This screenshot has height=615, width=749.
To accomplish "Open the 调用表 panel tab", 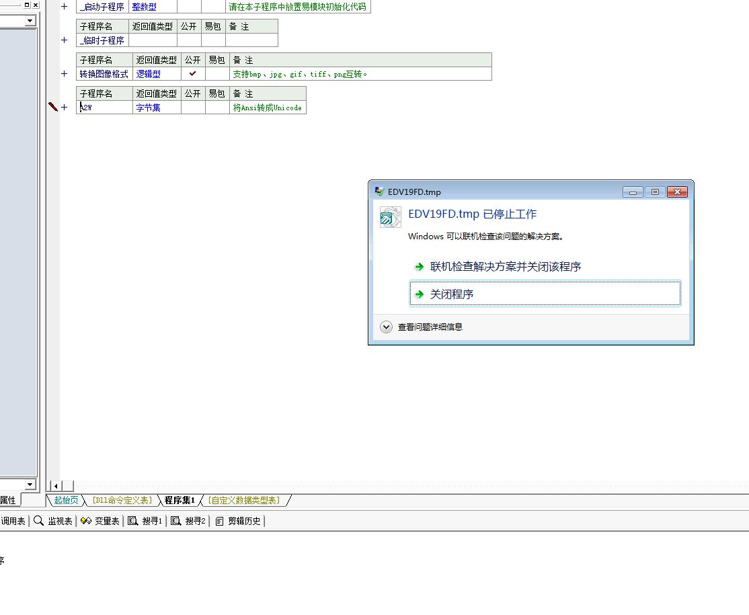I will tap(13, 521).
